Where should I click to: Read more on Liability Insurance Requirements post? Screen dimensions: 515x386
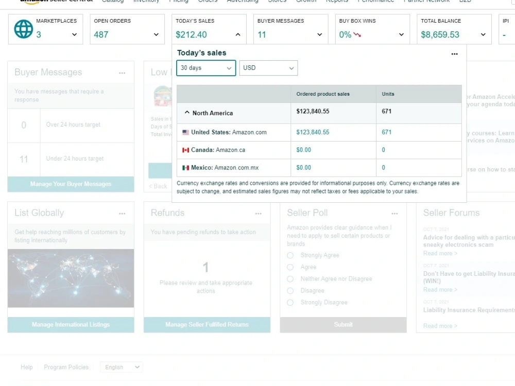pyautogui.click(x=440, y=326)
